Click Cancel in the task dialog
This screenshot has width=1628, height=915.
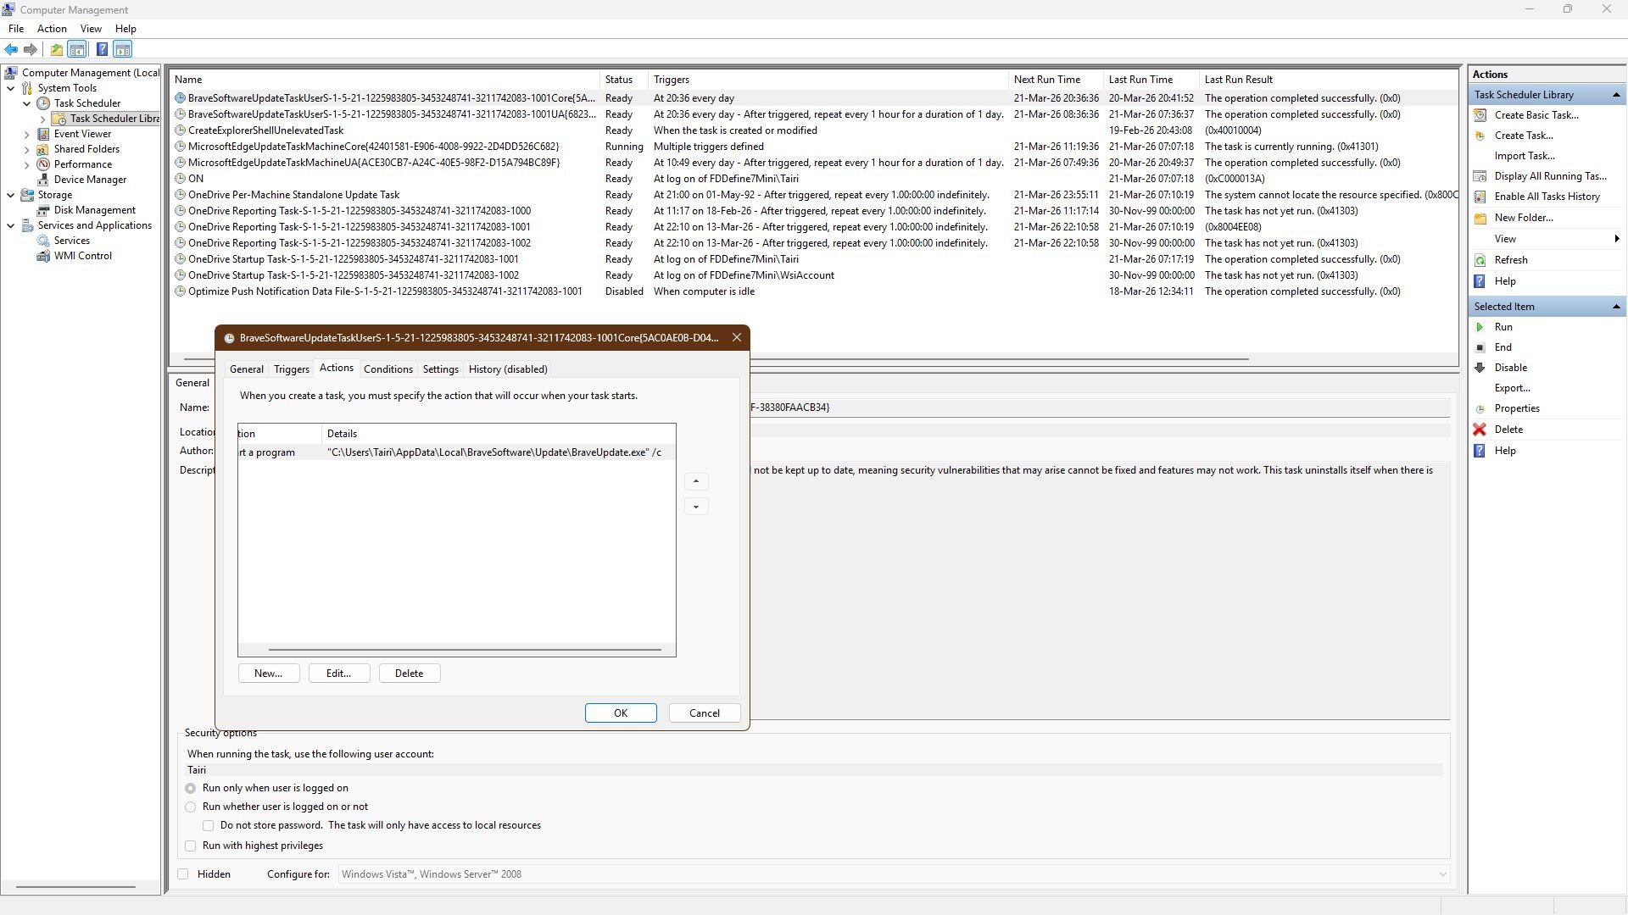pyautogui.click(x=705, y=713)
